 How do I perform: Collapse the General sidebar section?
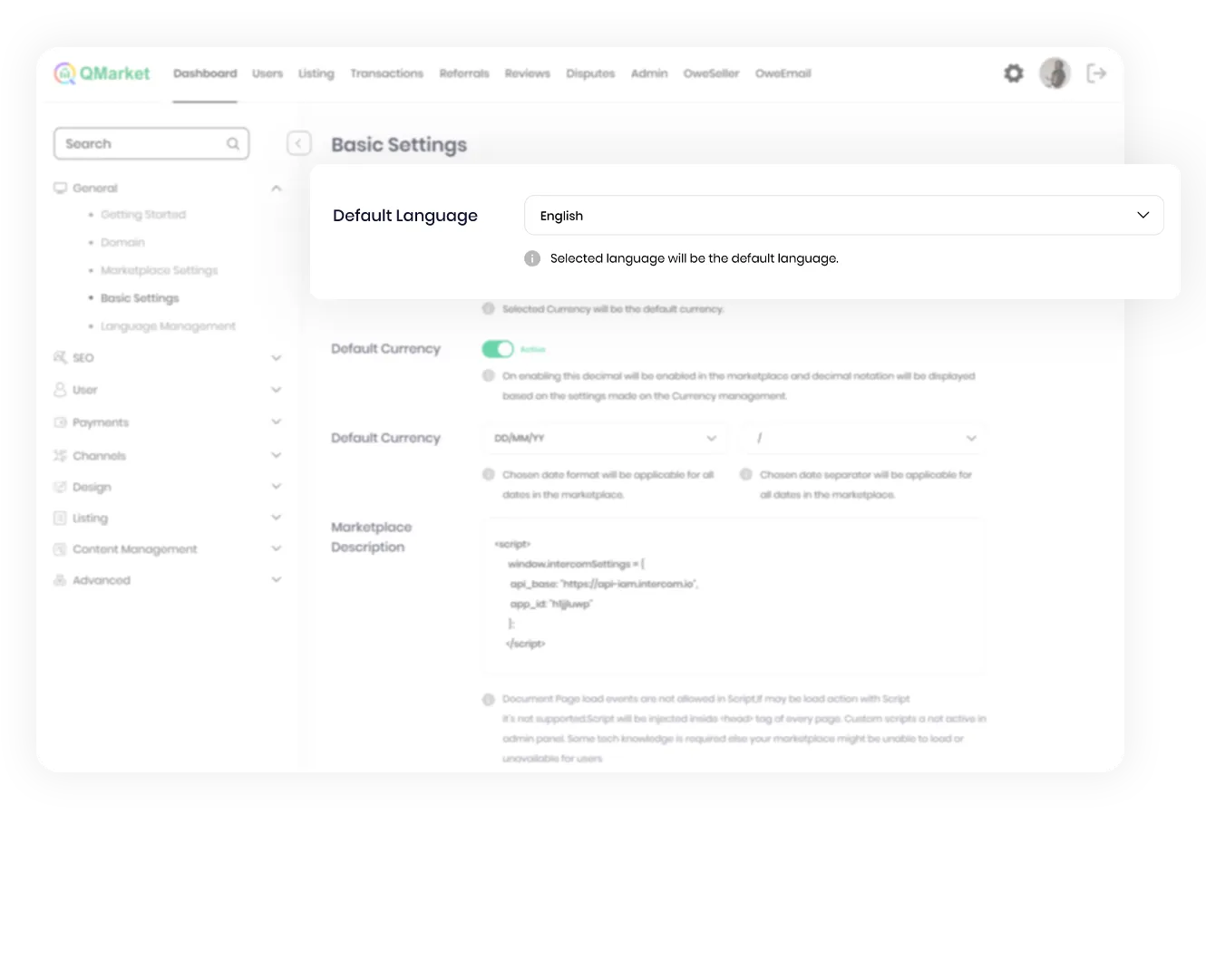click(x=276, y=189)
